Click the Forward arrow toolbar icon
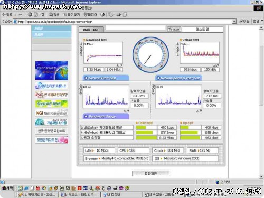 point(21,15)
